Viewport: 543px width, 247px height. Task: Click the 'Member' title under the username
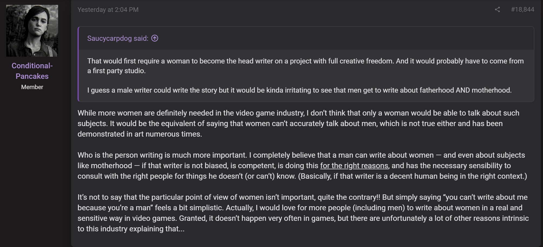pos(32,87)
